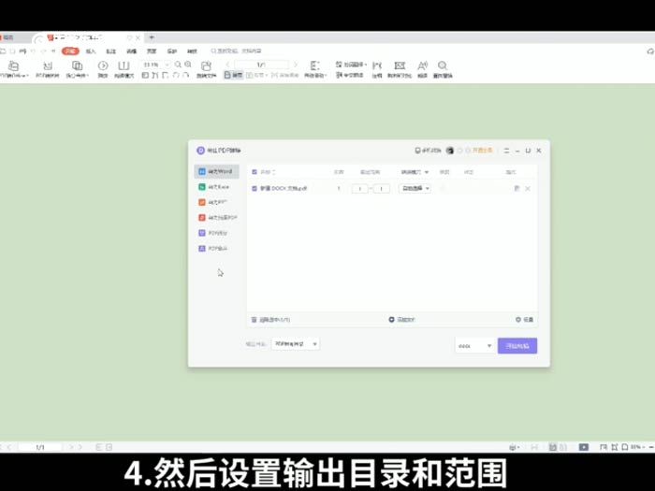This screenshot has width=655, height=491.
Task: Click Rotate Document toolbar icon
Action: point(207,69)
